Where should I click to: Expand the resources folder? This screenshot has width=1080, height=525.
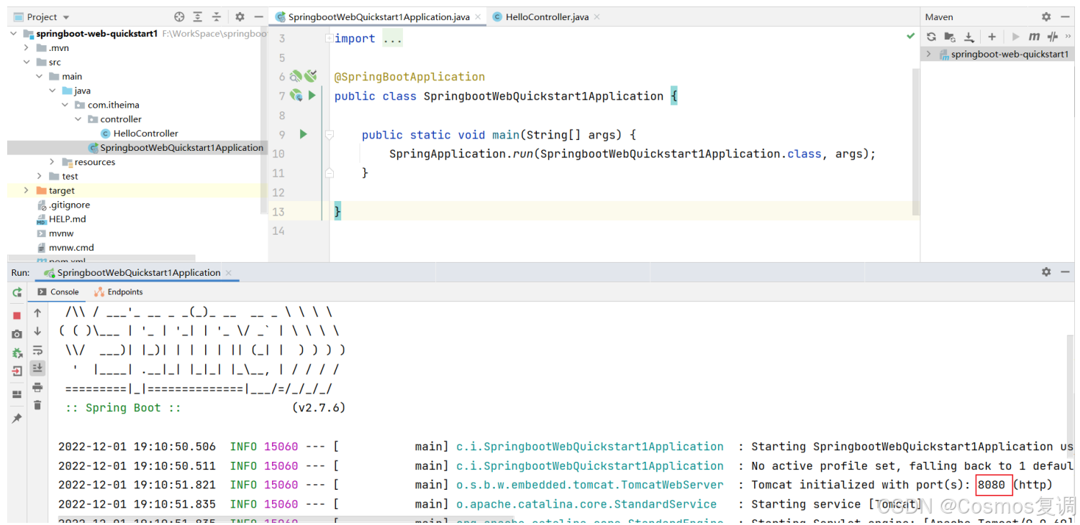pos(53,162)
